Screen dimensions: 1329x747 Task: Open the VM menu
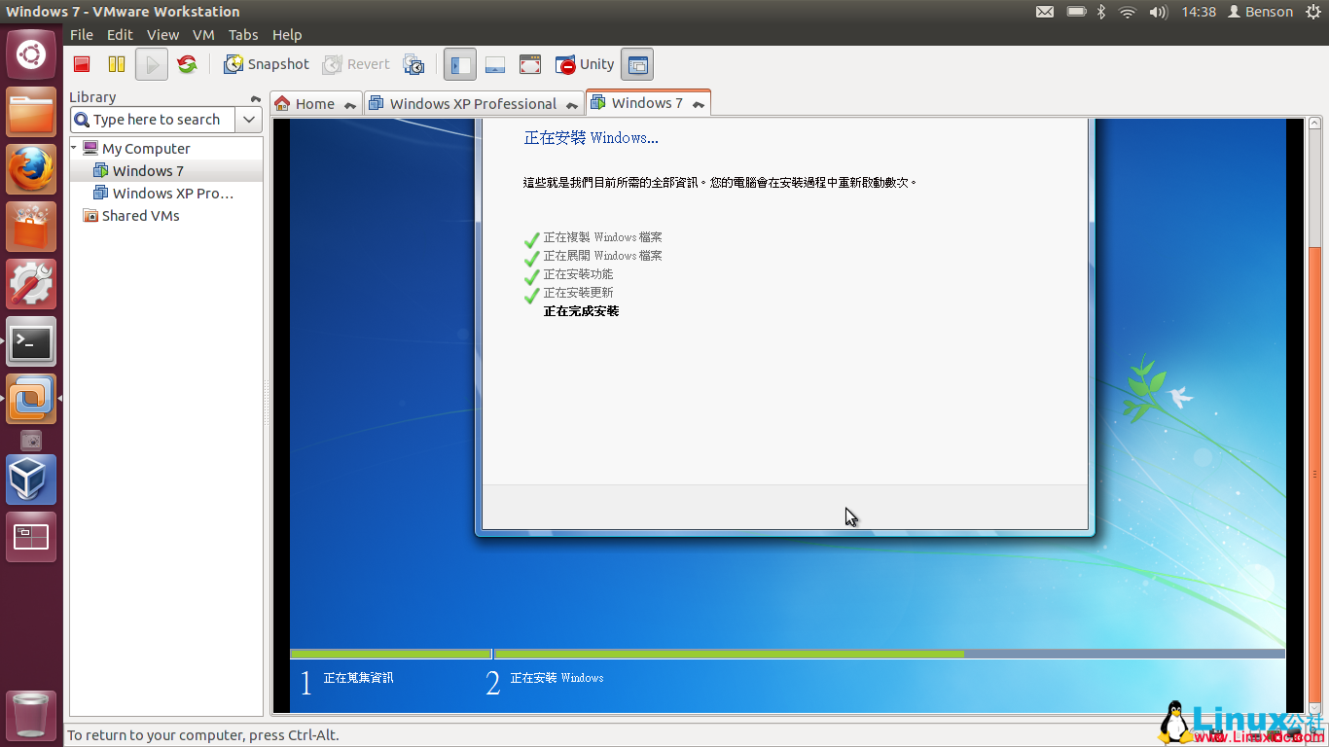[203, 34]
